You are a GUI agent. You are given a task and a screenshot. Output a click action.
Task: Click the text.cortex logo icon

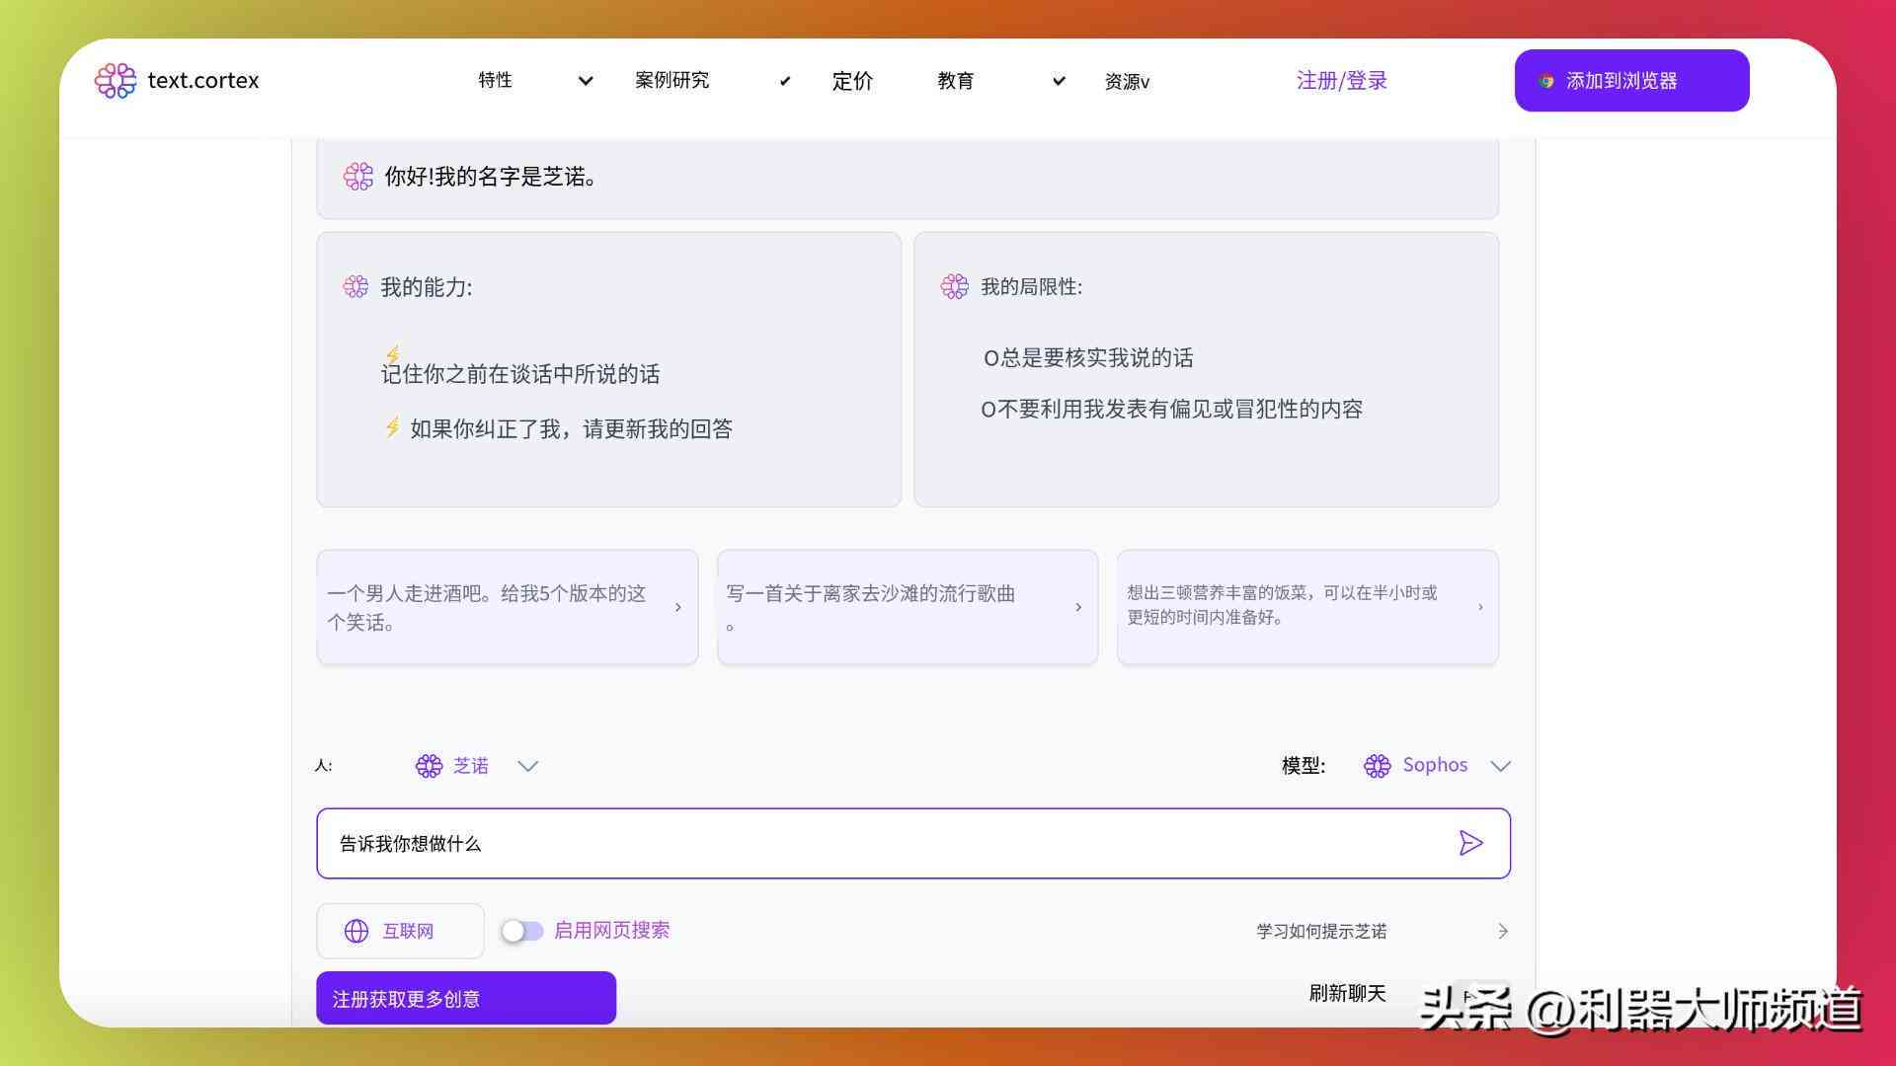click(116, 79)
